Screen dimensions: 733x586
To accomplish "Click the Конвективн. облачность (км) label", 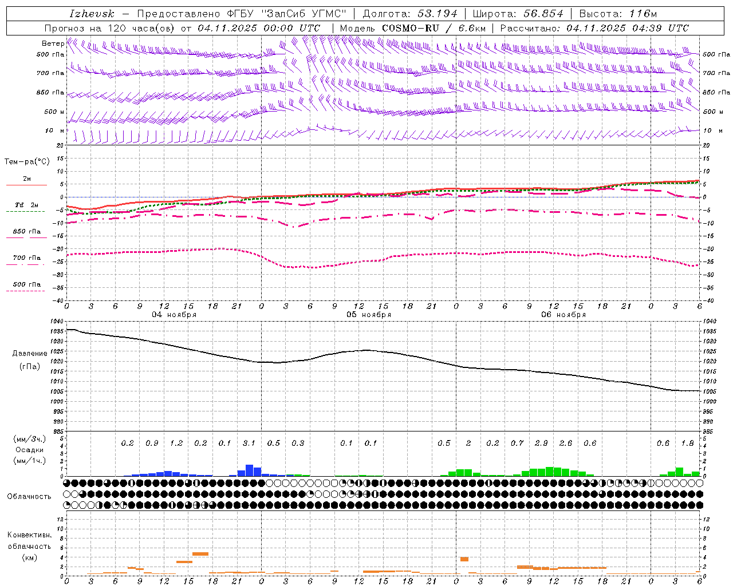I will click(x=29, y=547).
